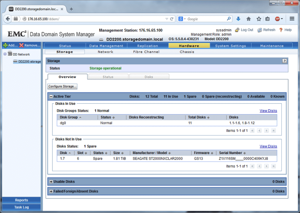The image size is (300, 213).
Task: Open a new browser tab with plus
Action: (x=71, y=9)
